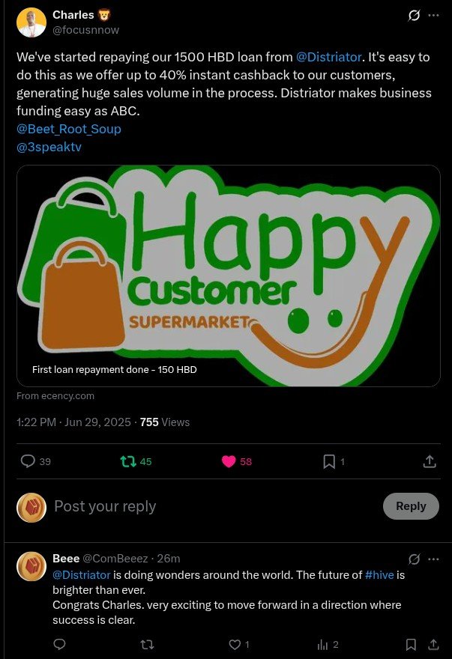Click the Grok icon atop Charles's post
Screen dimensions: 452x659
tap(414, 16)
